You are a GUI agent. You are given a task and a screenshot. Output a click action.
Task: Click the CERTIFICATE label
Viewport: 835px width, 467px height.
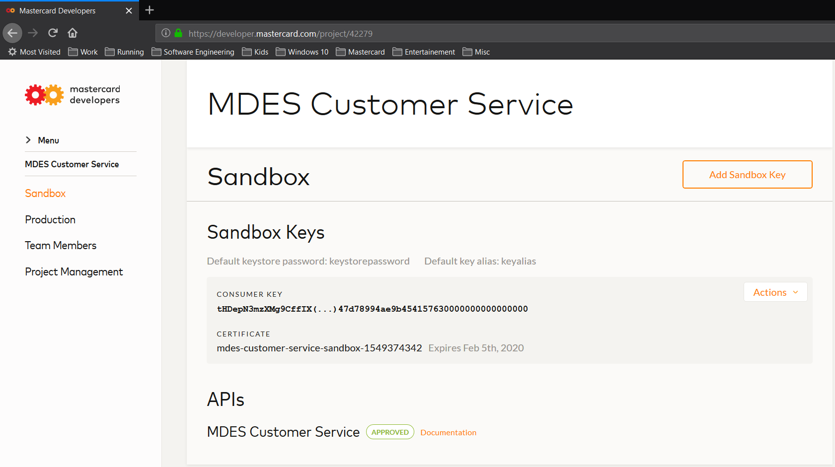coord(243,334)
